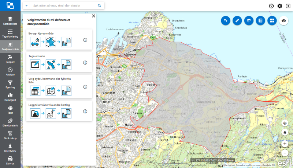Return map to home extent

(x=285, y=132)
